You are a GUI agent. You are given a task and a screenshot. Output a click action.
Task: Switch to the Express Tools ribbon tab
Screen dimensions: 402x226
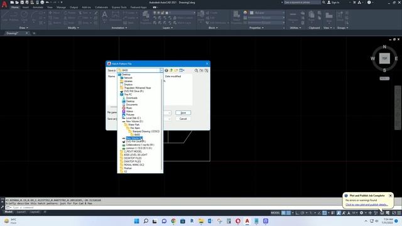(x=119, y=7)
